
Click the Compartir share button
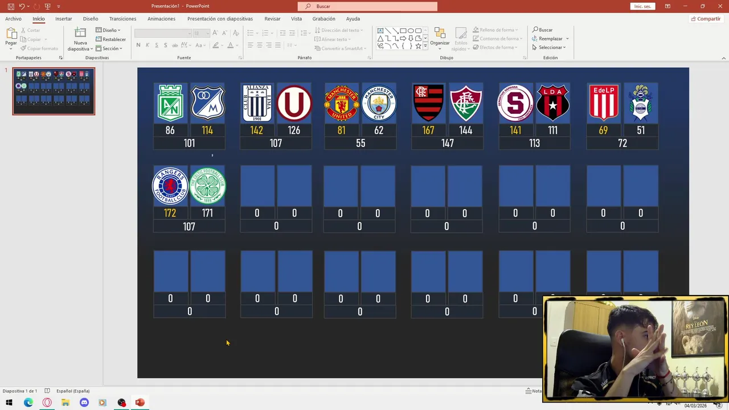(706, 19)
